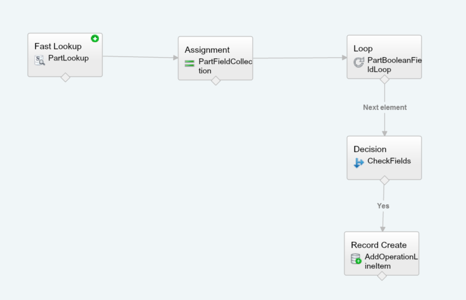Click the connector diamond under Assignment node
466x300 pixels.
point(216,81)
